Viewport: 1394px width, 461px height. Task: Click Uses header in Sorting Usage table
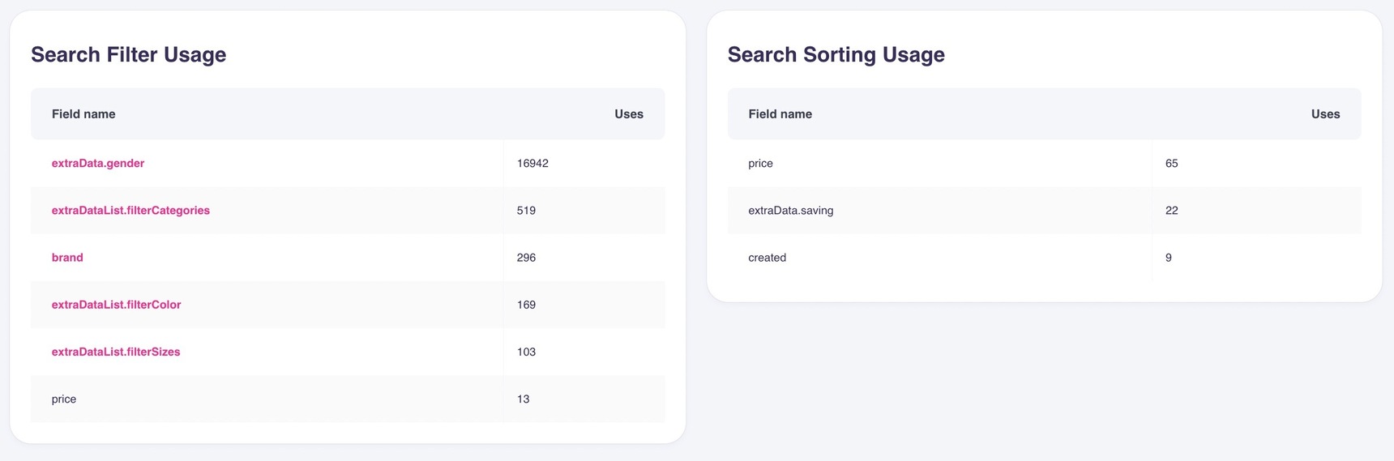[1325, 114]
